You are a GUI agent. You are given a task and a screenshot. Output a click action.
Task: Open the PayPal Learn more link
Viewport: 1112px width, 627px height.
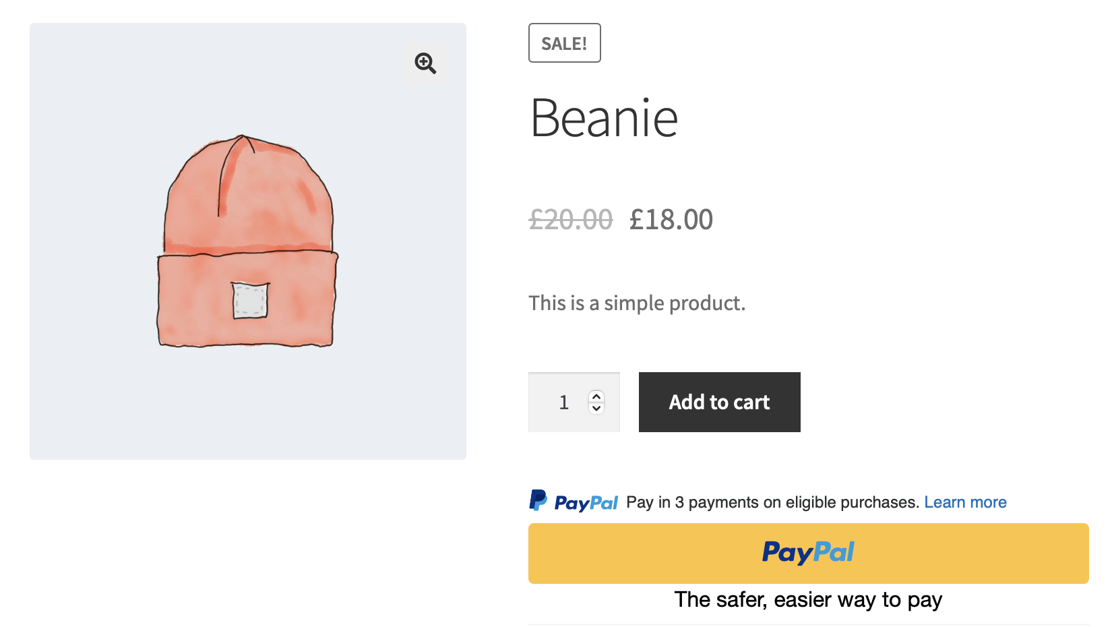[x=965, y=502]
